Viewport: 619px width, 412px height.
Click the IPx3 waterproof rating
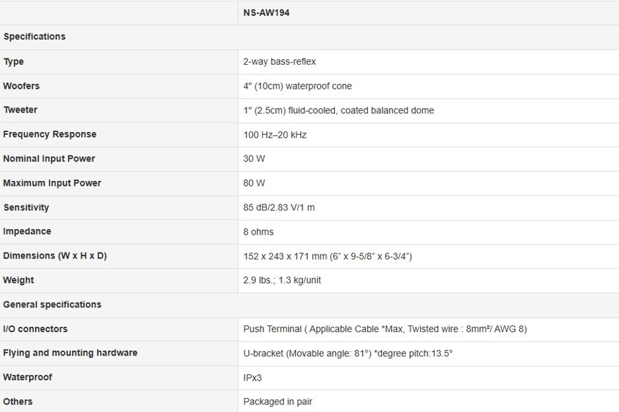pyautogui.click(x=252, y=378)
